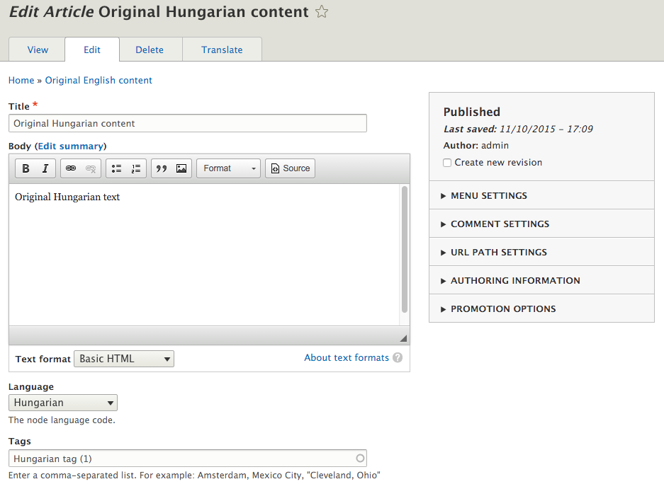Click the 'Published' status heading
Screen dimensions: 664x484
pyautogui.click(x=472, y=112)
